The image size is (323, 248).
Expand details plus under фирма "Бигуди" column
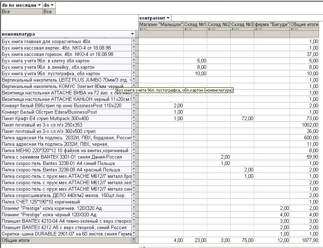(x=256, y=29)
